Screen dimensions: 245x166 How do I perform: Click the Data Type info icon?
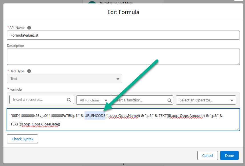click(x=29, y=71)
